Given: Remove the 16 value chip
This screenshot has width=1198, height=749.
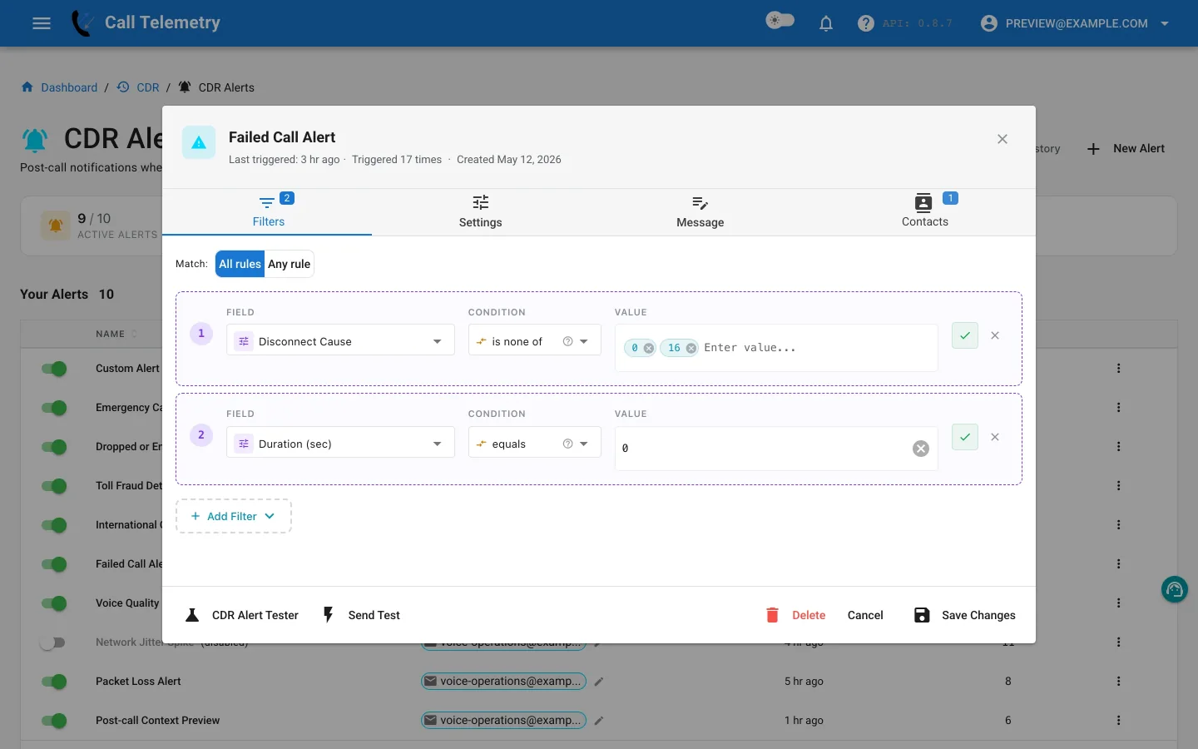Looking at the screenshot, I should pyautogui.click(x=691, y=348).
